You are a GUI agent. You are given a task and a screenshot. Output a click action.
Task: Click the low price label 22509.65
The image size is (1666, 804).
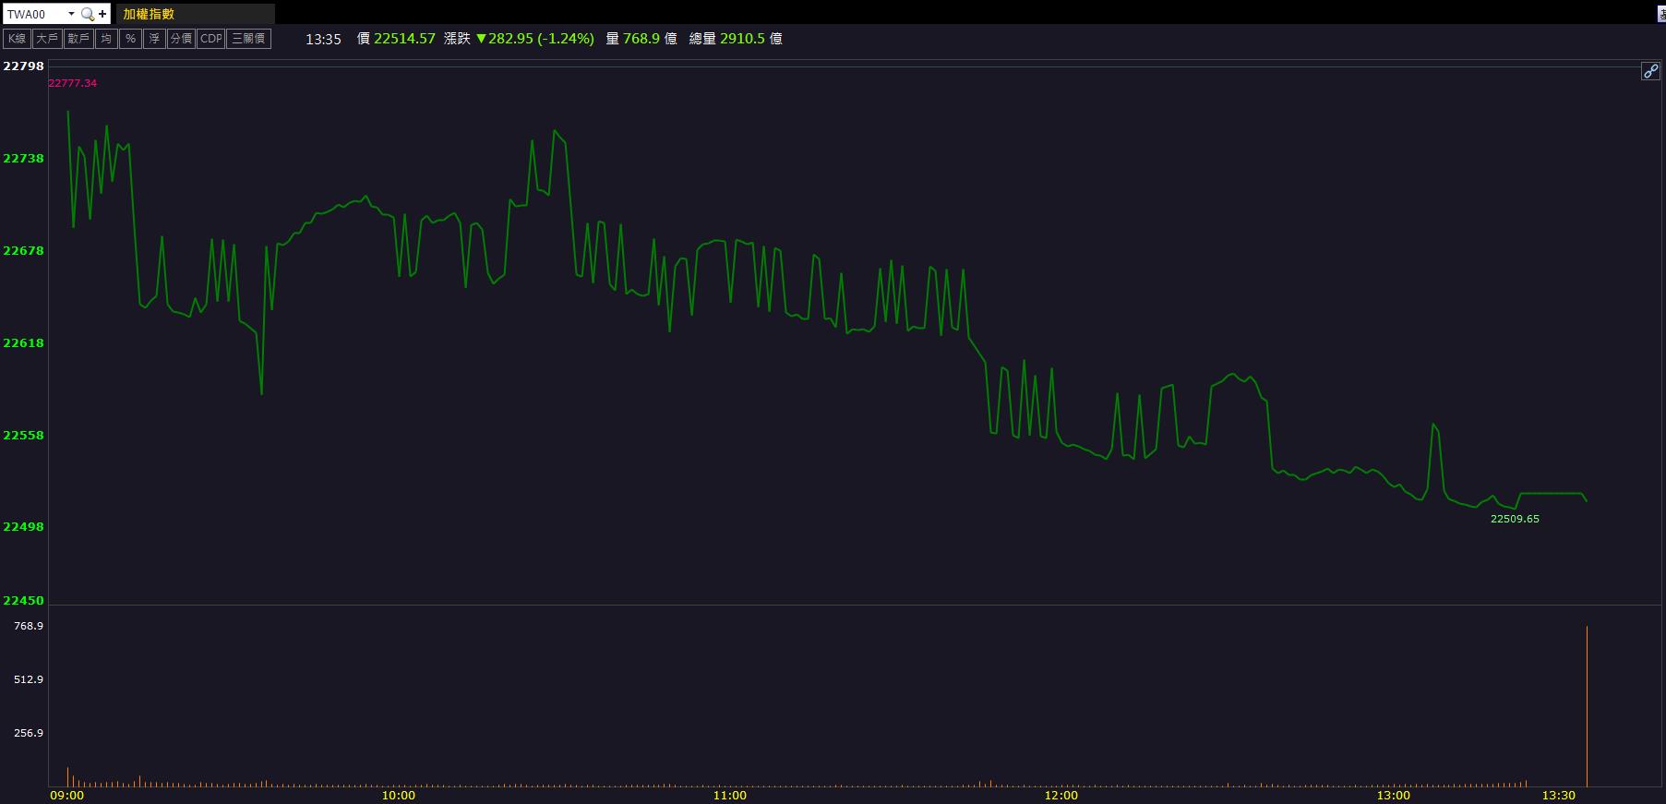click(1515, 519)
